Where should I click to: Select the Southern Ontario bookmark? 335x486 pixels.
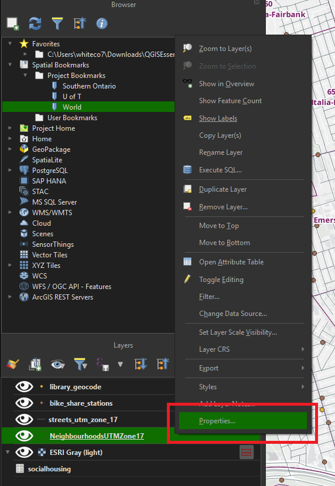tap(89, 86)
